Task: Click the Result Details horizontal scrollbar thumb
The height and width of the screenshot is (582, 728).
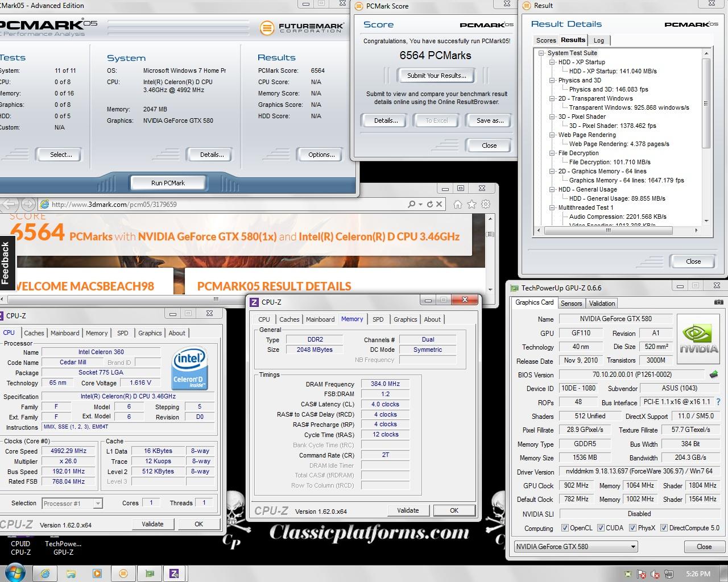Action: [608, 231]
